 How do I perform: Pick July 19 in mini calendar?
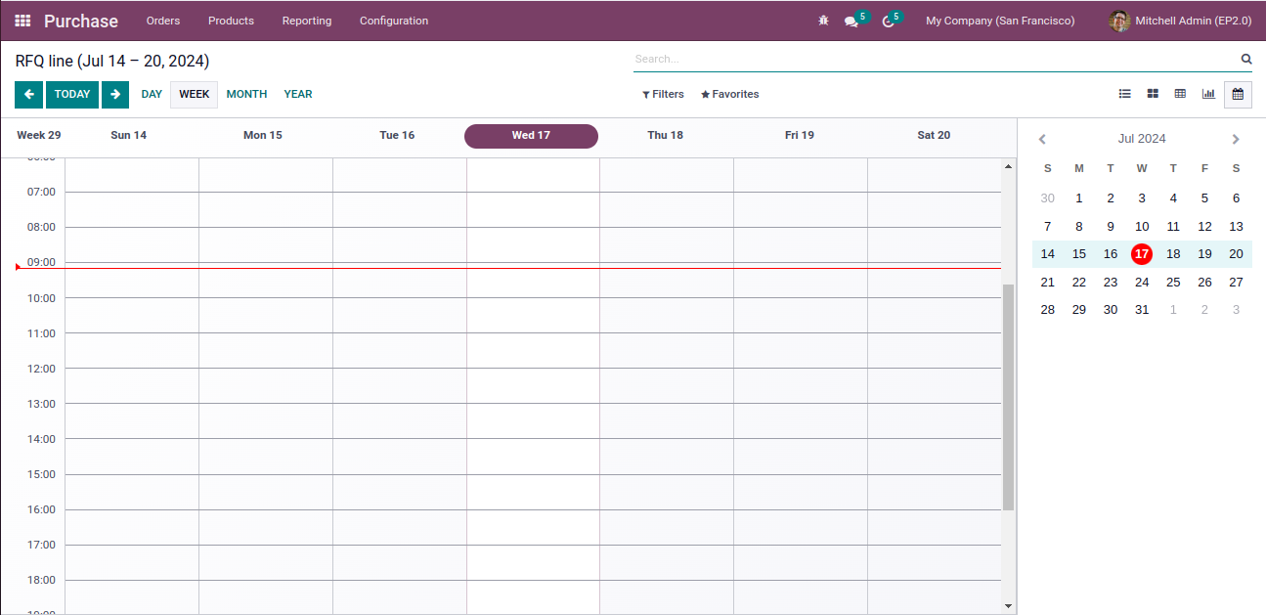[x=1204, y=254]
